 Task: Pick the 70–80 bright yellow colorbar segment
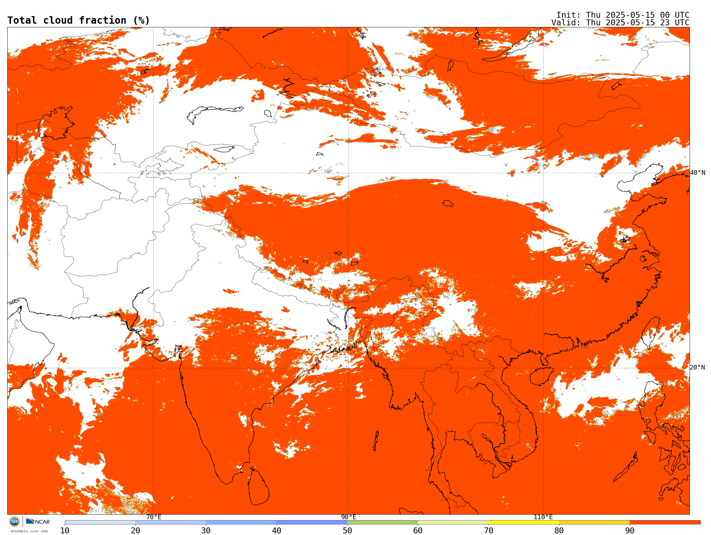[524, 522]
